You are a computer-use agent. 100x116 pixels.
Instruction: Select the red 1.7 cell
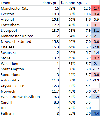tap(96, 8)
